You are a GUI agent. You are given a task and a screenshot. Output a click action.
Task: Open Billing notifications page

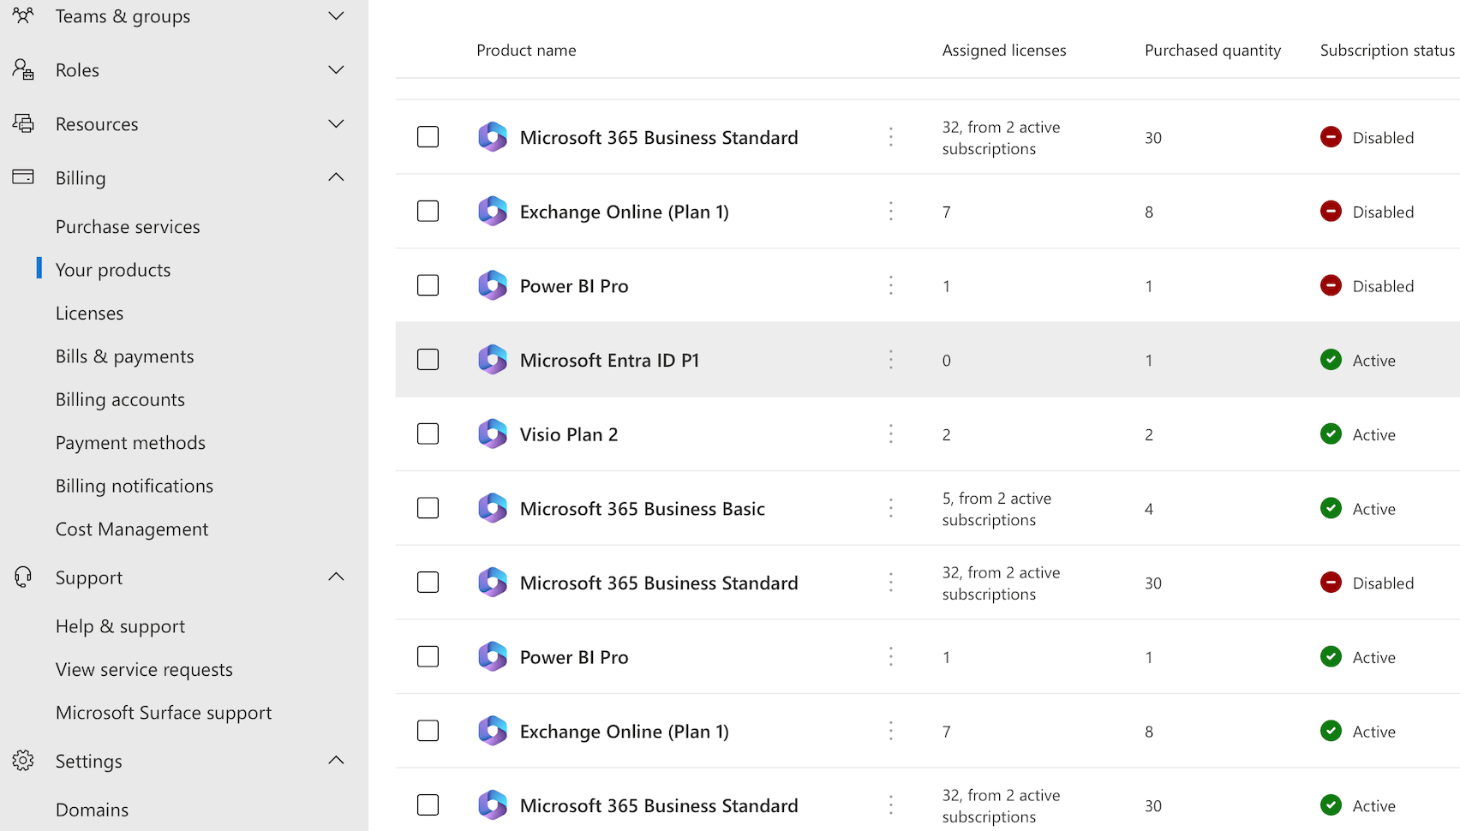[135, 486]
